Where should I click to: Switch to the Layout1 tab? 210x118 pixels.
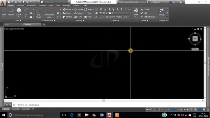tap(16, 109)
